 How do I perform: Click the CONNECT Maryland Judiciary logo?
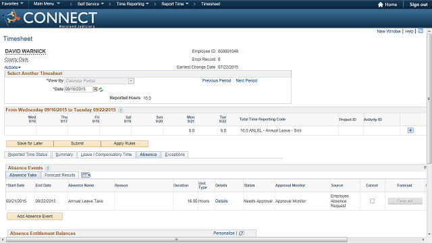49,18
